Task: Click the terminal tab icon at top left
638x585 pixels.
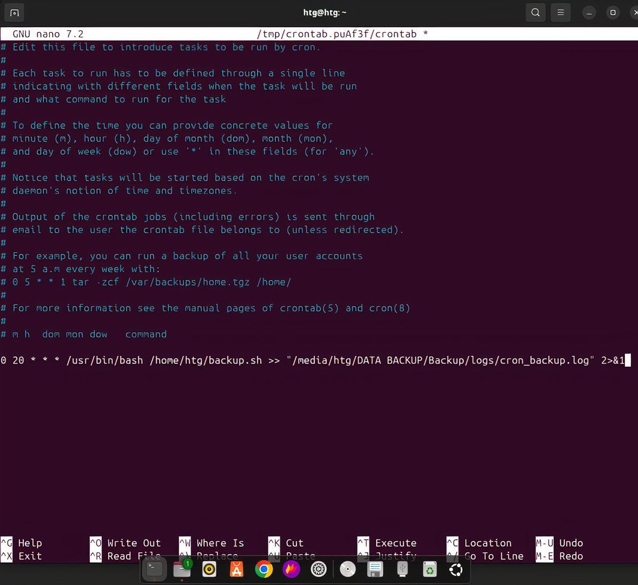Action: coord(14,12)
